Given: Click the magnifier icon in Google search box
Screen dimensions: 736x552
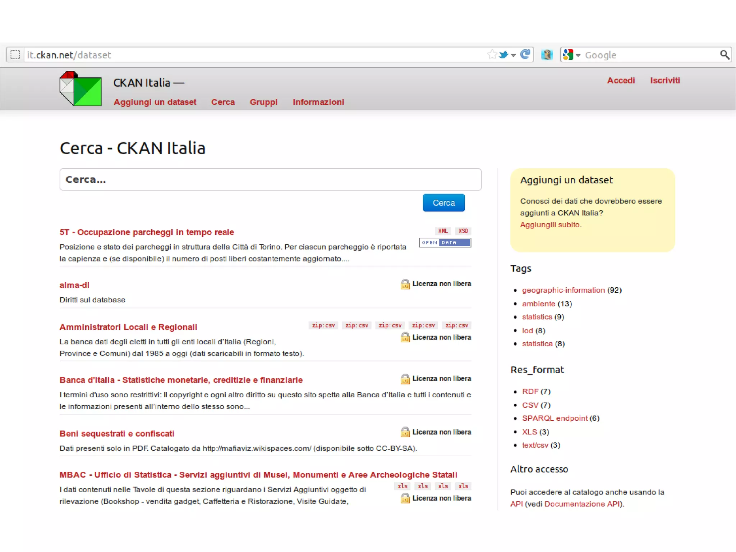Looking at the screenshot, I should tap(724, 55).
